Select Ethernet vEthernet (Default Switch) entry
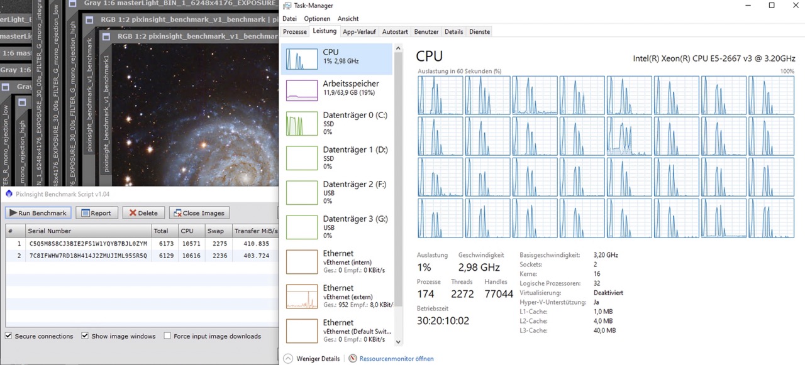This screenshot has width=805, height=365. [x=336, y=330]
